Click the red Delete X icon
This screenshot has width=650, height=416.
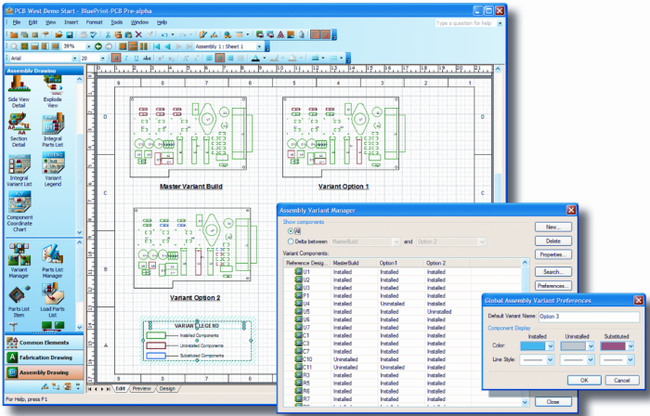click(138, 34)
